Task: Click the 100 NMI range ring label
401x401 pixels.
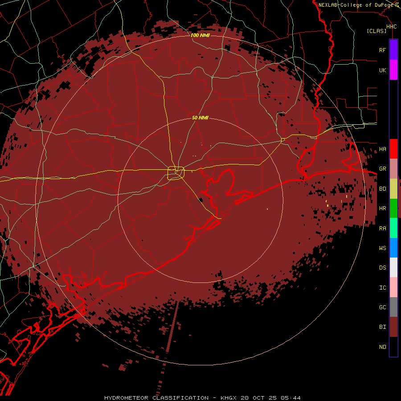Action: pos(200,35)
